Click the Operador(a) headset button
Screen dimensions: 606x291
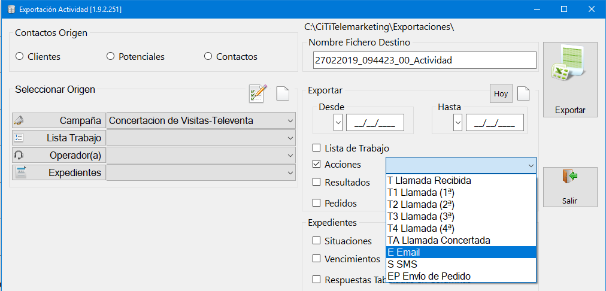(59, 155)
